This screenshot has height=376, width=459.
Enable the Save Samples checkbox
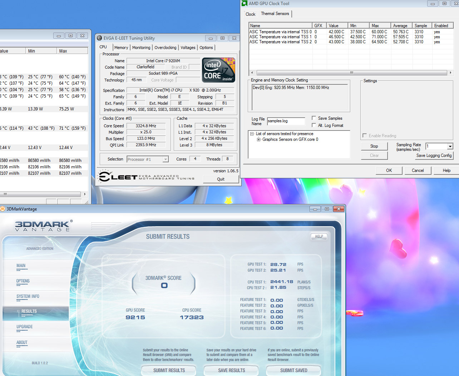tap(314, 118)
